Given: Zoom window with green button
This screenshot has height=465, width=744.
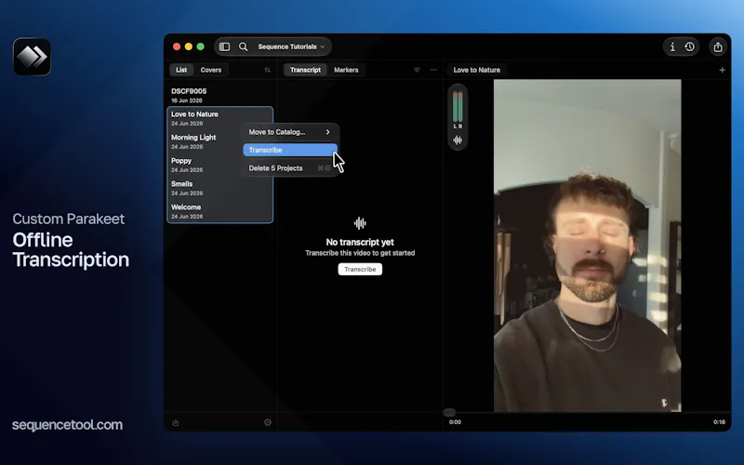Looking at the screenshot, I should point(200,46).
